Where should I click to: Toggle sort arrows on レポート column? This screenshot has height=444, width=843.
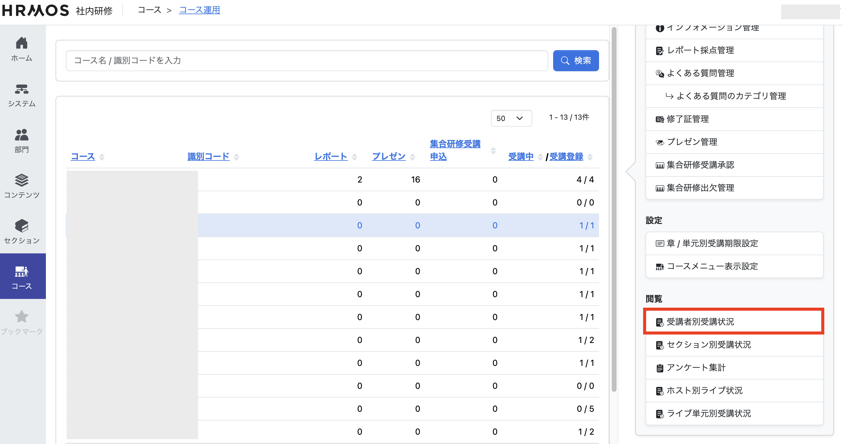[x=354, y=157]
